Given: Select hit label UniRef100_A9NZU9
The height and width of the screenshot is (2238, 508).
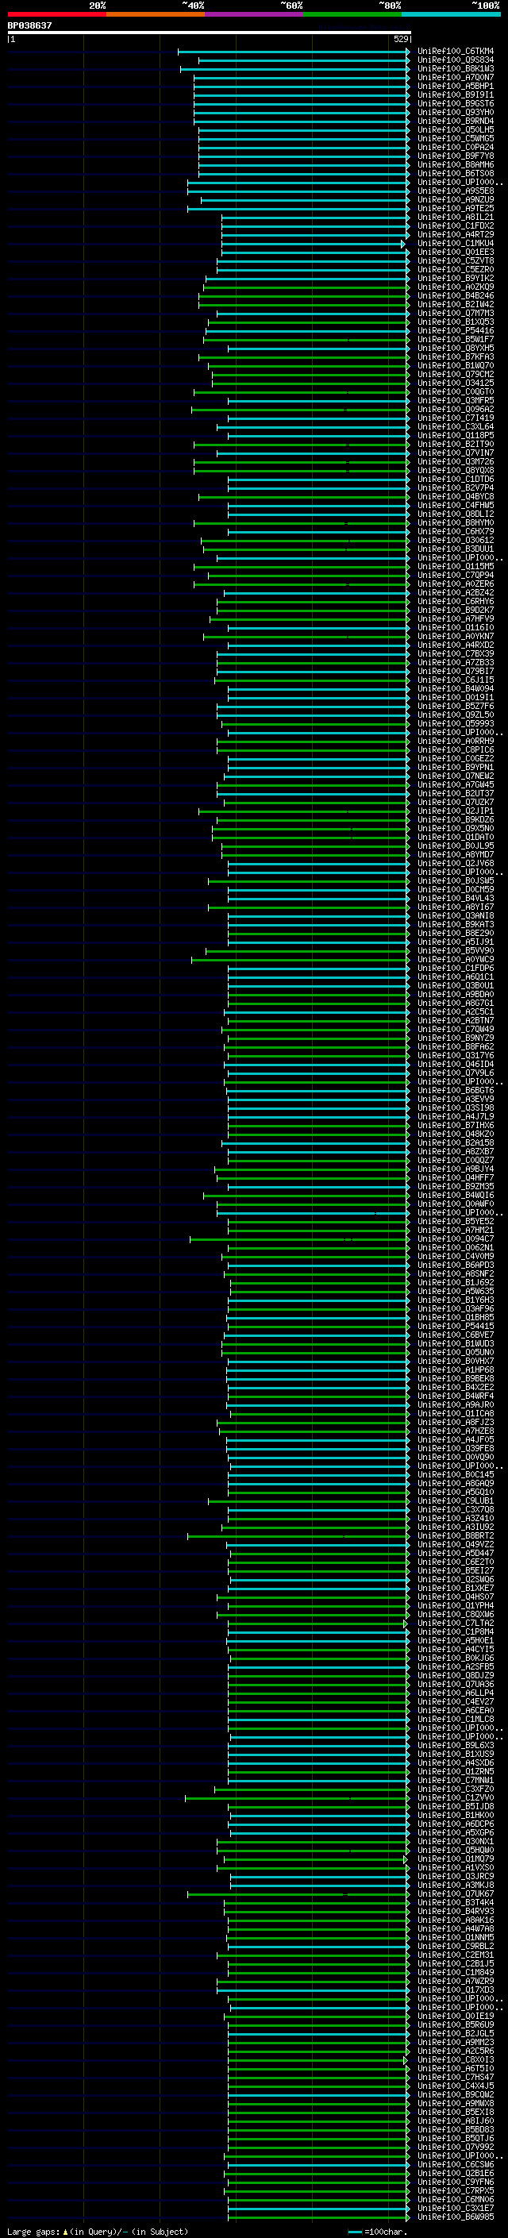Looking at the screenshot, I should click(456, 200).
